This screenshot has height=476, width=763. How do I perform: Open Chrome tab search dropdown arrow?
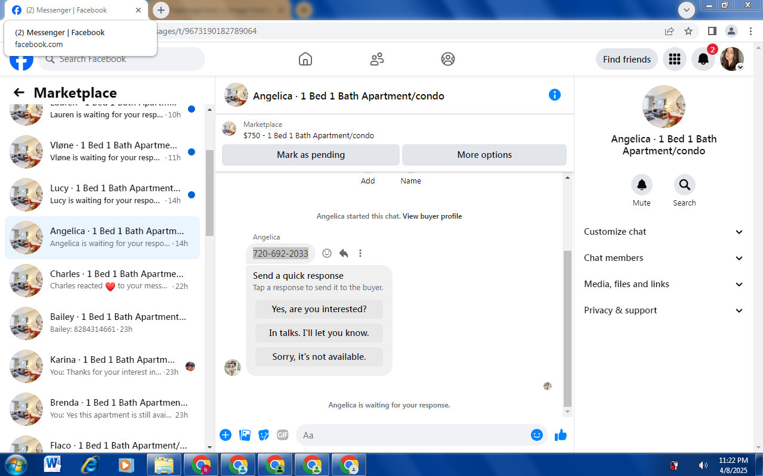coord(687,10)
